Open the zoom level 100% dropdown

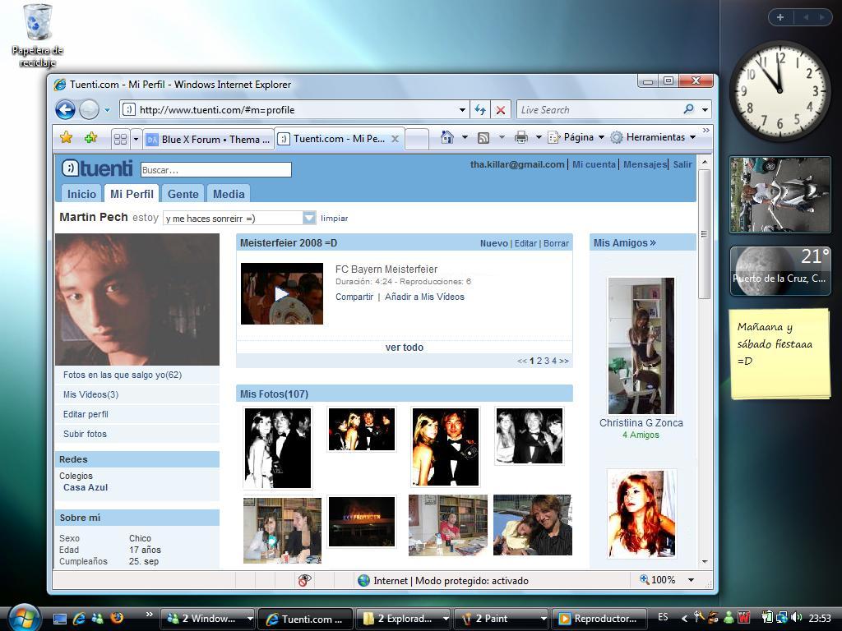691,580
